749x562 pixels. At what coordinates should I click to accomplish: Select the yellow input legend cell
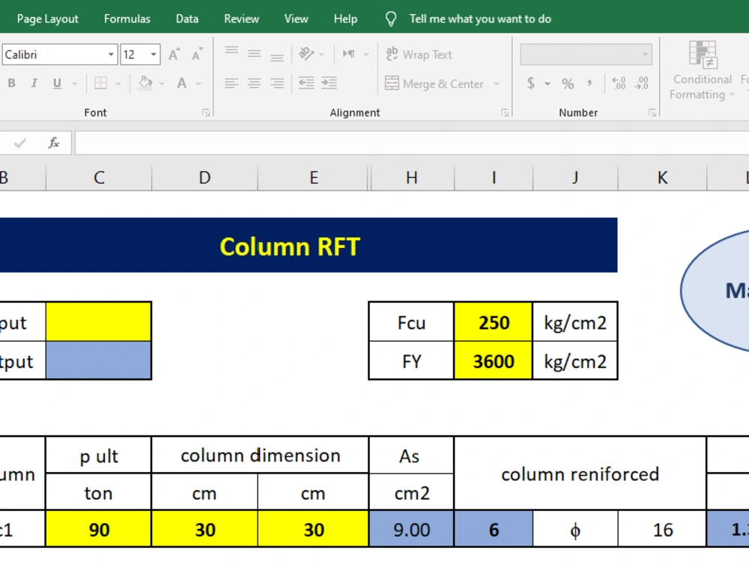[99, 321]
